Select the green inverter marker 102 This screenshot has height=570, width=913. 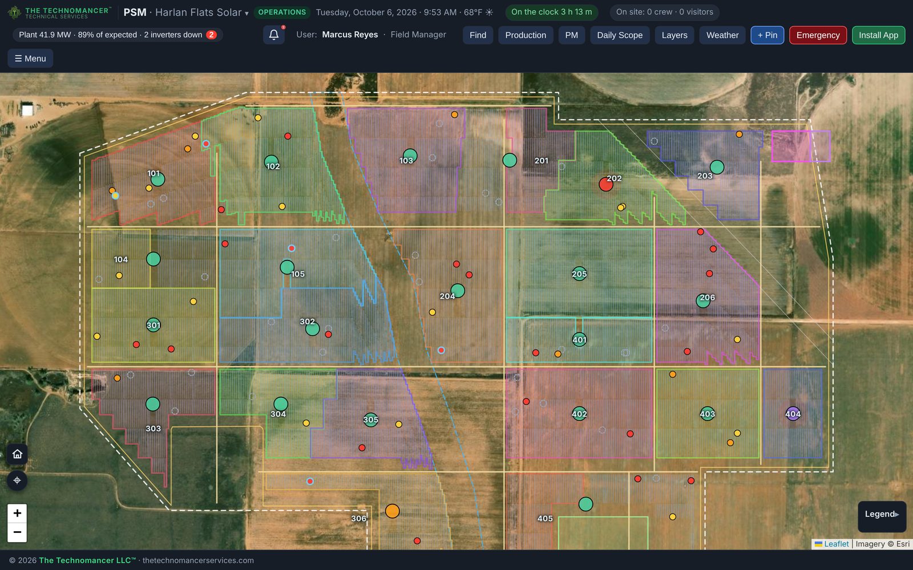pos(272,162)
